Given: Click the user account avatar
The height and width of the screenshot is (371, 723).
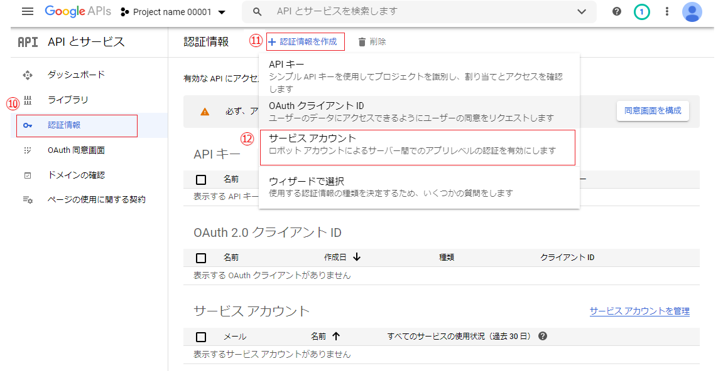Looking at the screenshot, I should 692,12.
